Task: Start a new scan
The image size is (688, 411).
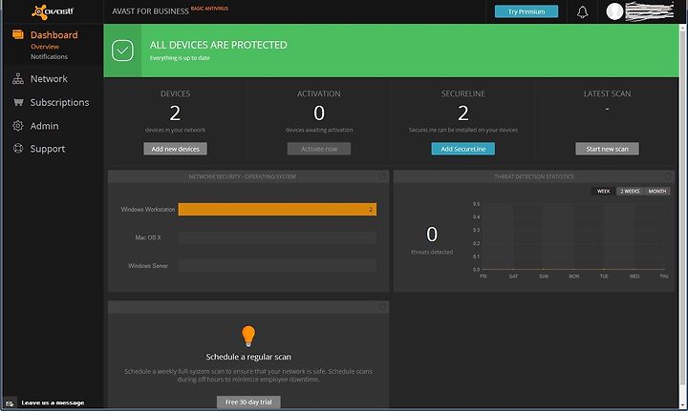Action: click(x=608, y=149)
